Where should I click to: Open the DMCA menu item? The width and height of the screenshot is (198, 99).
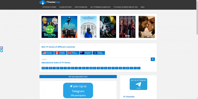(x=142, y=7)
